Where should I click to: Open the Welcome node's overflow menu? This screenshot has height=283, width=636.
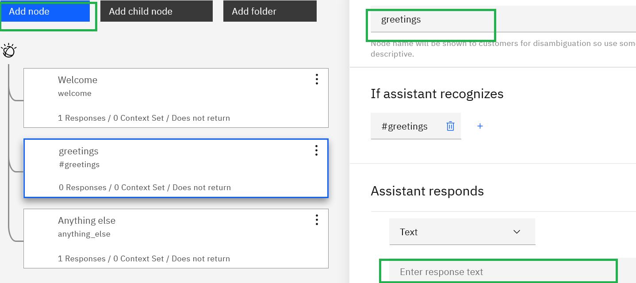click(x=317, y=79)
